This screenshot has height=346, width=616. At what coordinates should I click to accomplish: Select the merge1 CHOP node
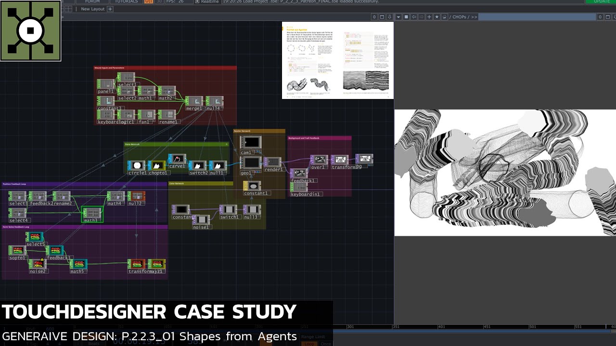pyautogui.click(x=194, y=102)
